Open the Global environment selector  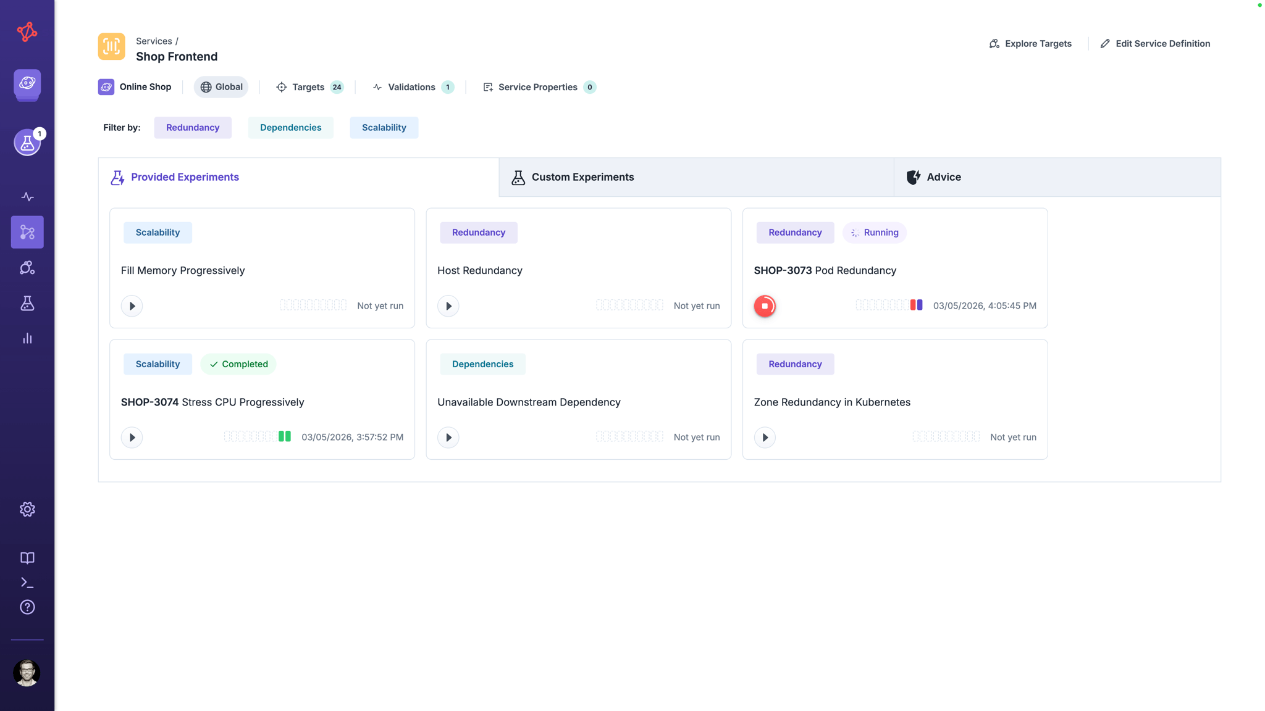[221, 87]
